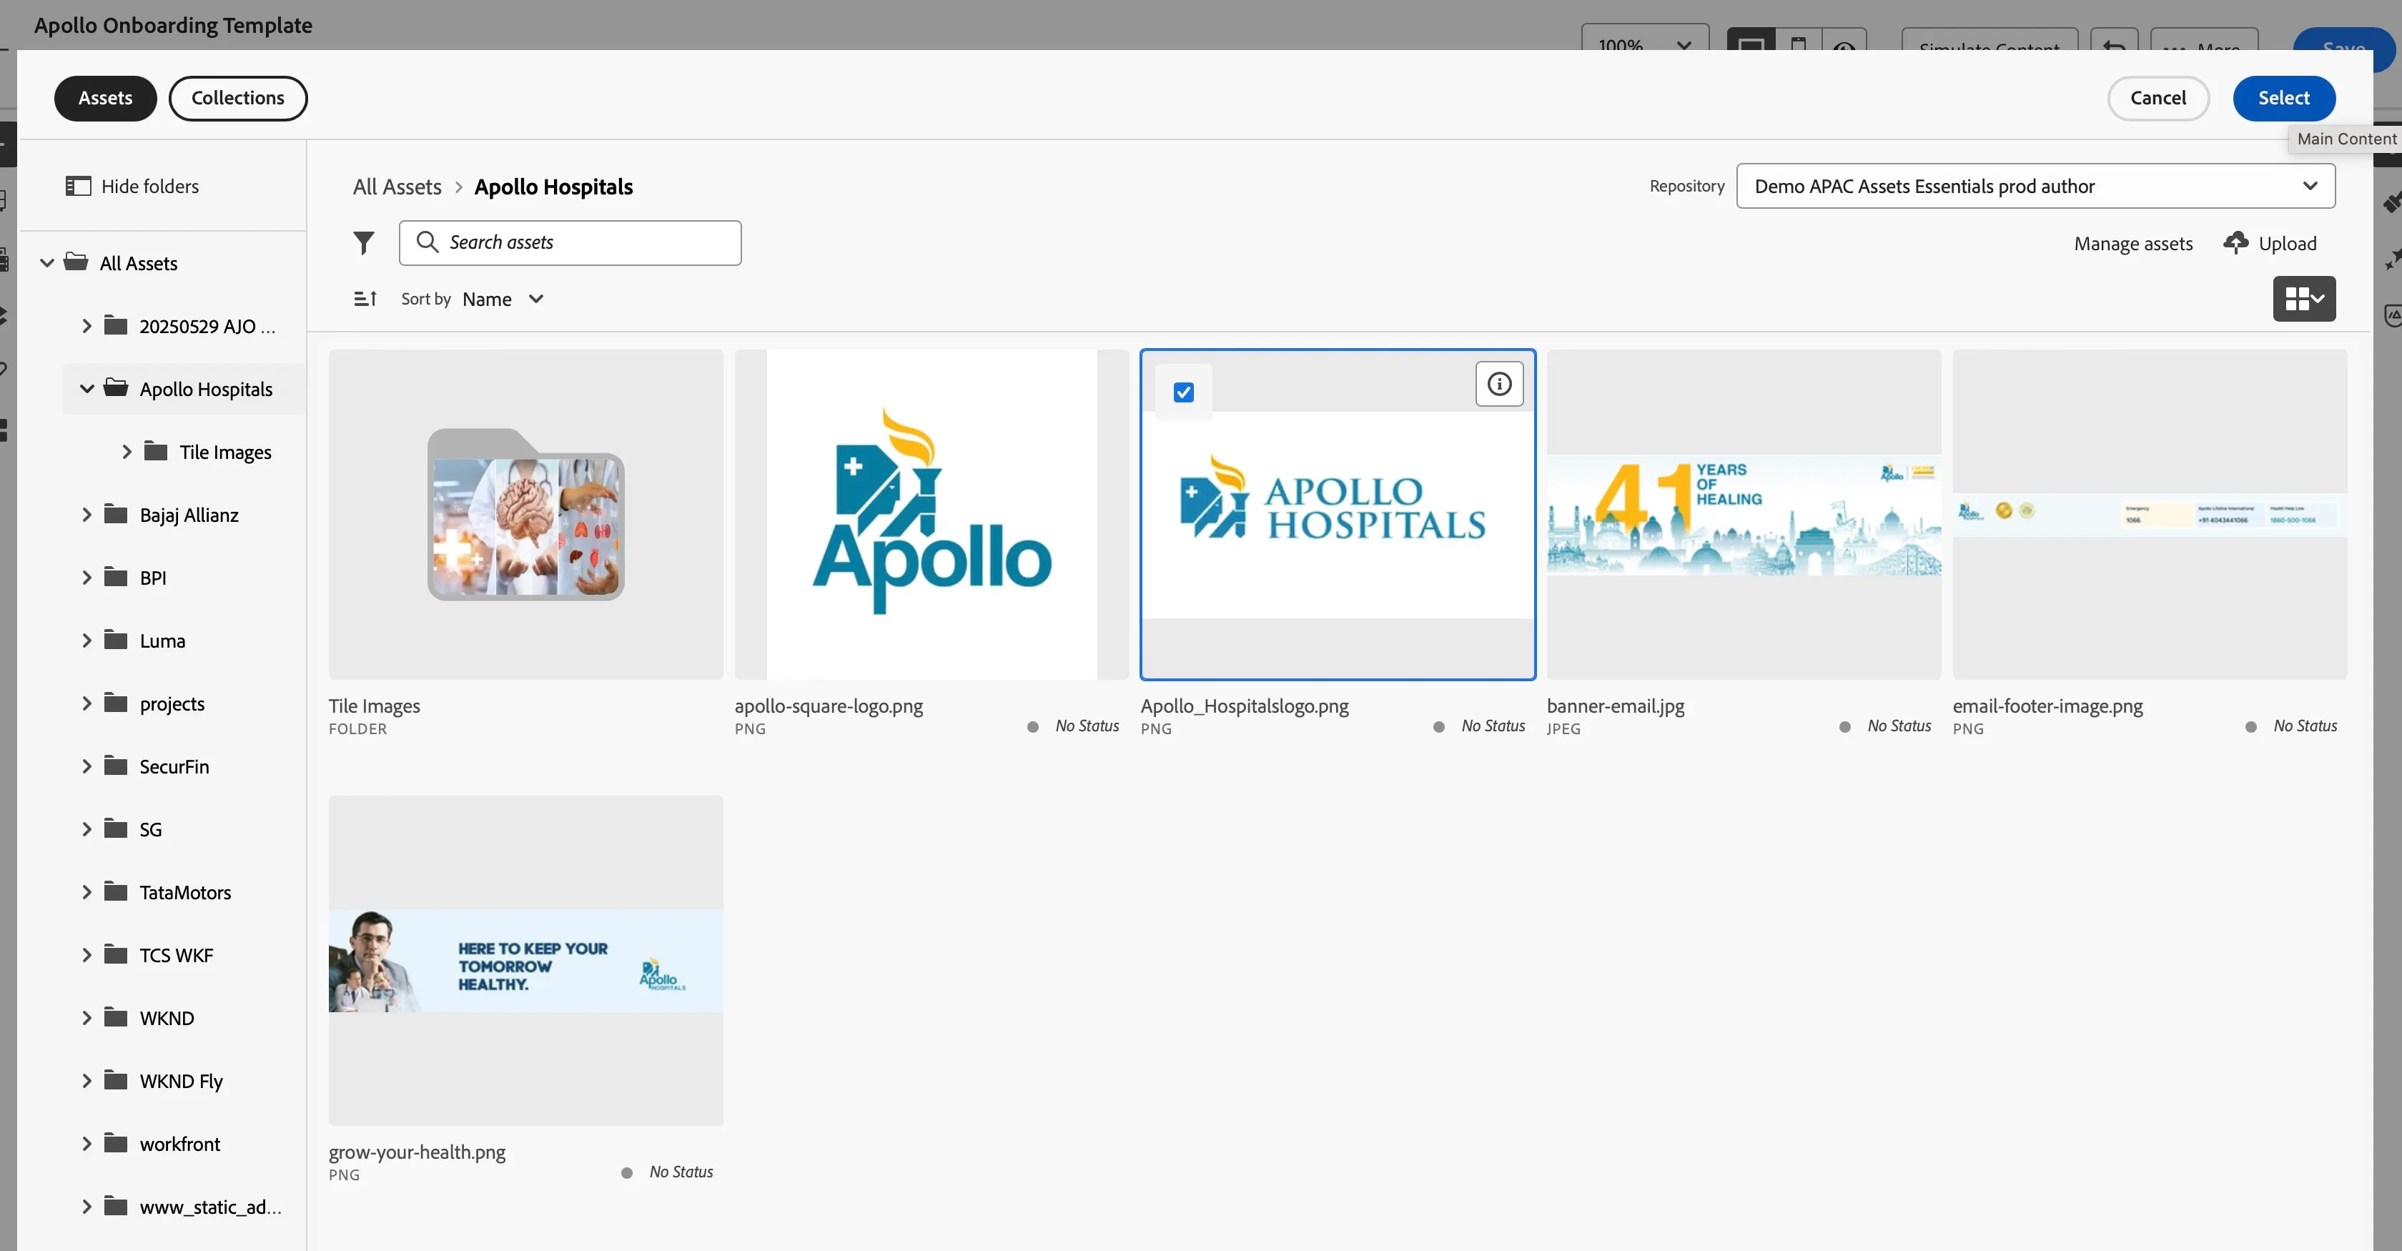This screenshot has height=1251, width=2402.
Task: Click the Upload cloud icon
Action: 2235,242
